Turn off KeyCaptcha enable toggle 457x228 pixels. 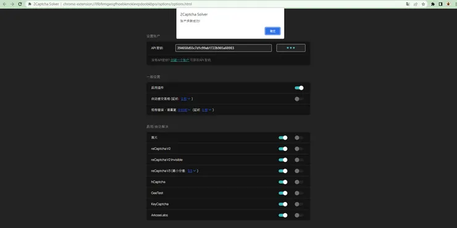tap(283, 204)
